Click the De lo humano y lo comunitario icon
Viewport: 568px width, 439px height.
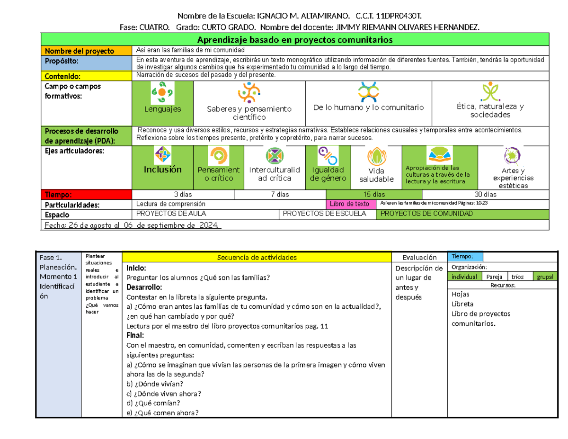pos(368,92)
